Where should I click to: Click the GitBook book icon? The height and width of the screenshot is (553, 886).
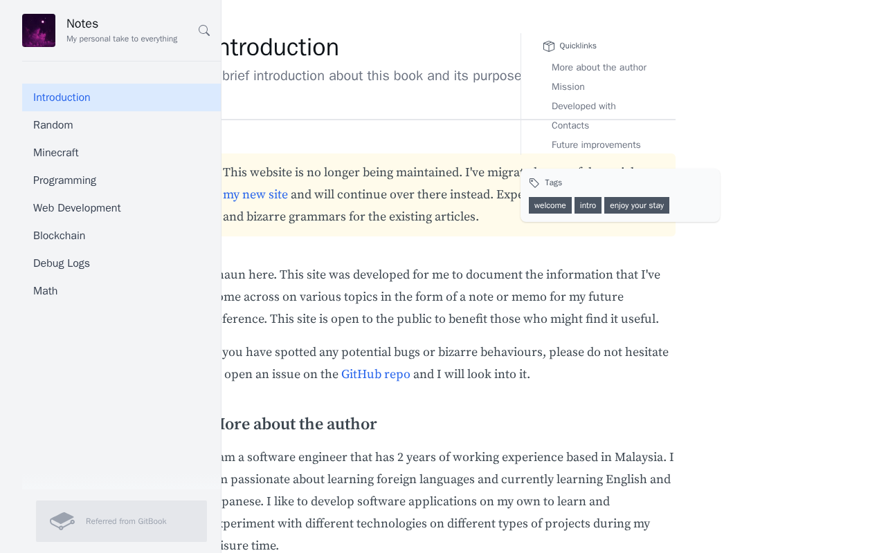point(62,521)
